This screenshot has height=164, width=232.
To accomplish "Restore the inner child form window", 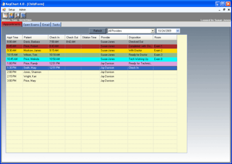I will (224, 9).
